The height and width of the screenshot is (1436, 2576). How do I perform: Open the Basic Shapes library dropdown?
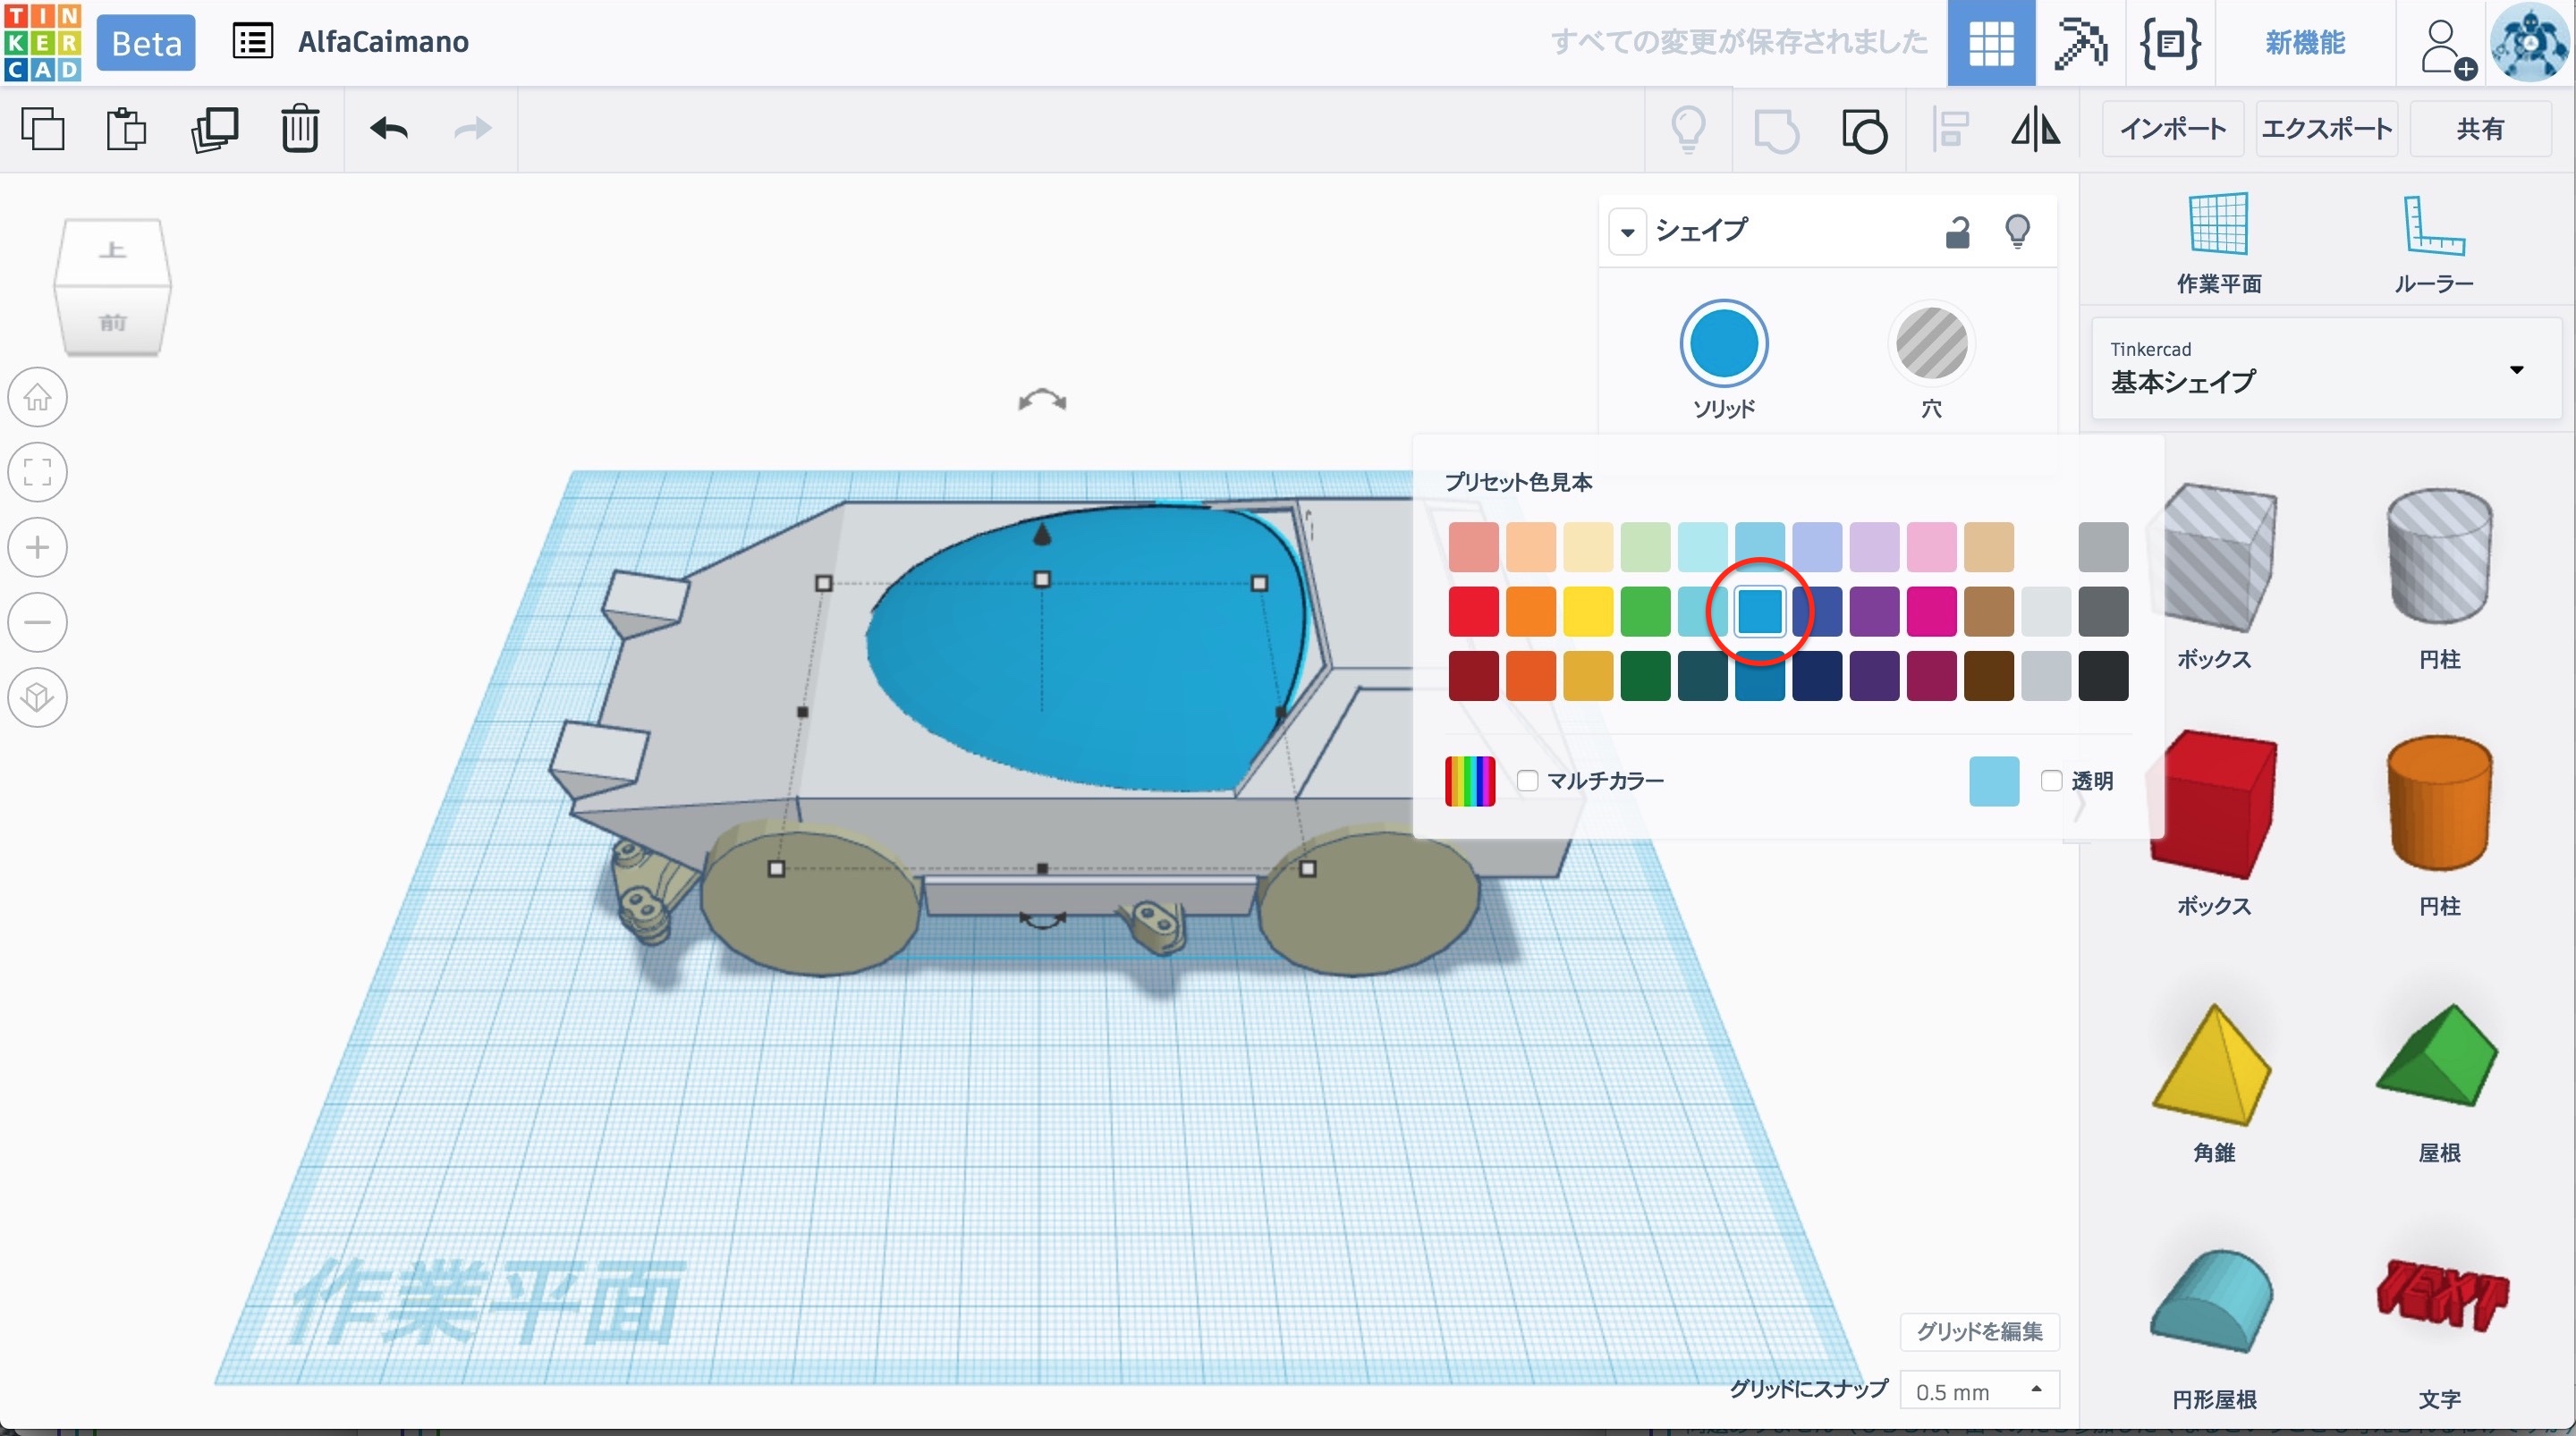[2326, 369]
